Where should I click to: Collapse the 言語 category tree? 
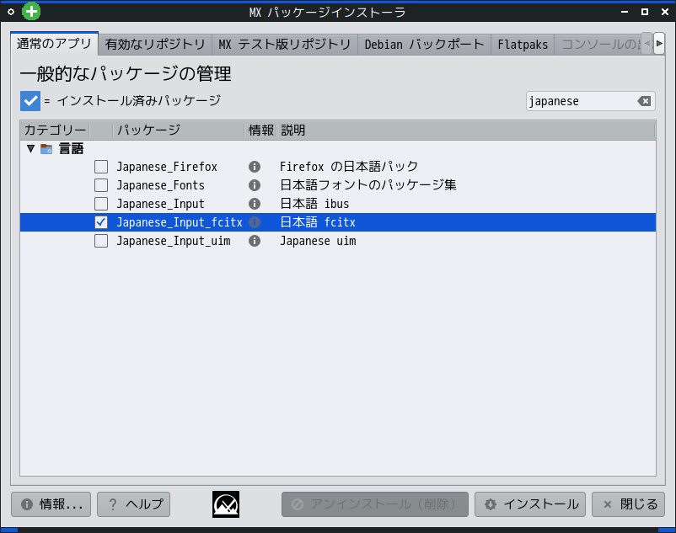pyautogui.click(x=30, y=147)
